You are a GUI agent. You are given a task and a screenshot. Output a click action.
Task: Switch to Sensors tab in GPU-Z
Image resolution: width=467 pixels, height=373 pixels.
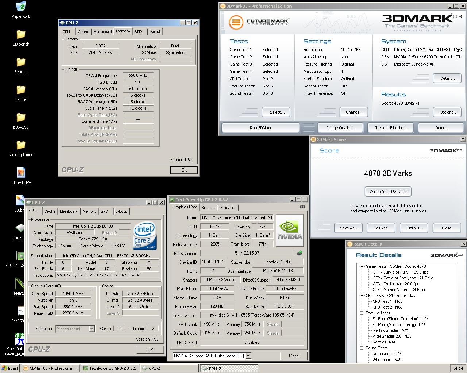click(208, 208)
